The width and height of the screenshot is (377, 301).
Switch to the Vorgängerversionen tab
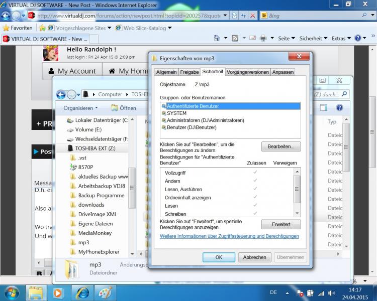[247, 72]
